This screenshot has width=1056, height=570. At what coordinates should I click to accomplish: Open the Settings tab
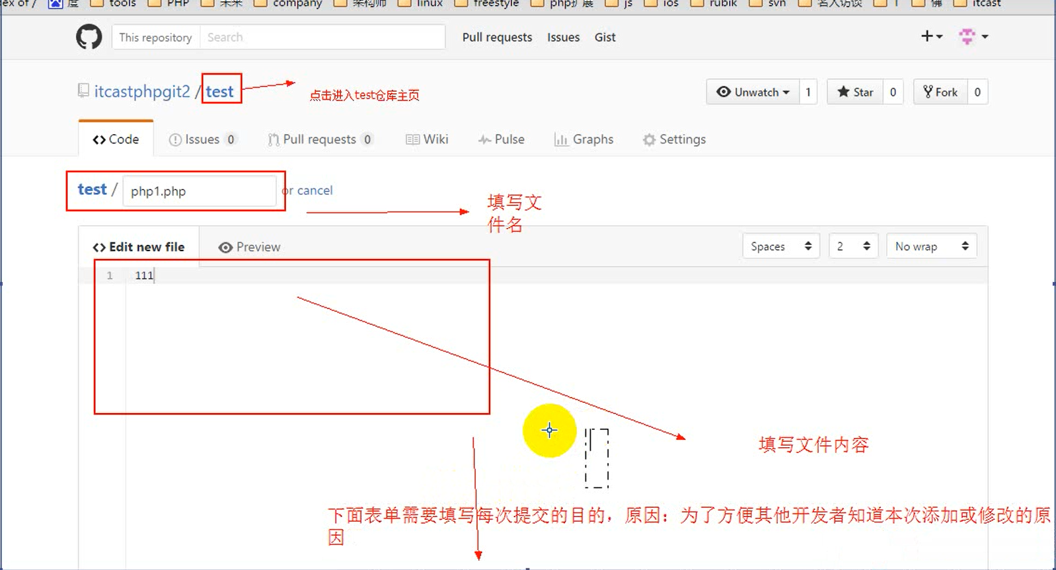(674, 139)
